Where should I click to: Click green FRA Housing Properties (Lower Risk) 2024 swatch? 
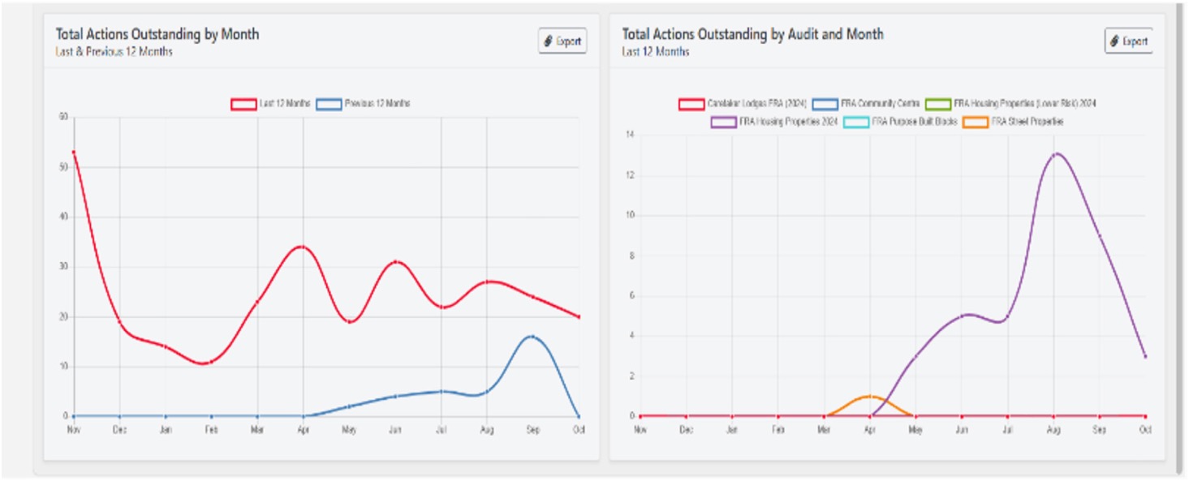[x=939, y=104]
